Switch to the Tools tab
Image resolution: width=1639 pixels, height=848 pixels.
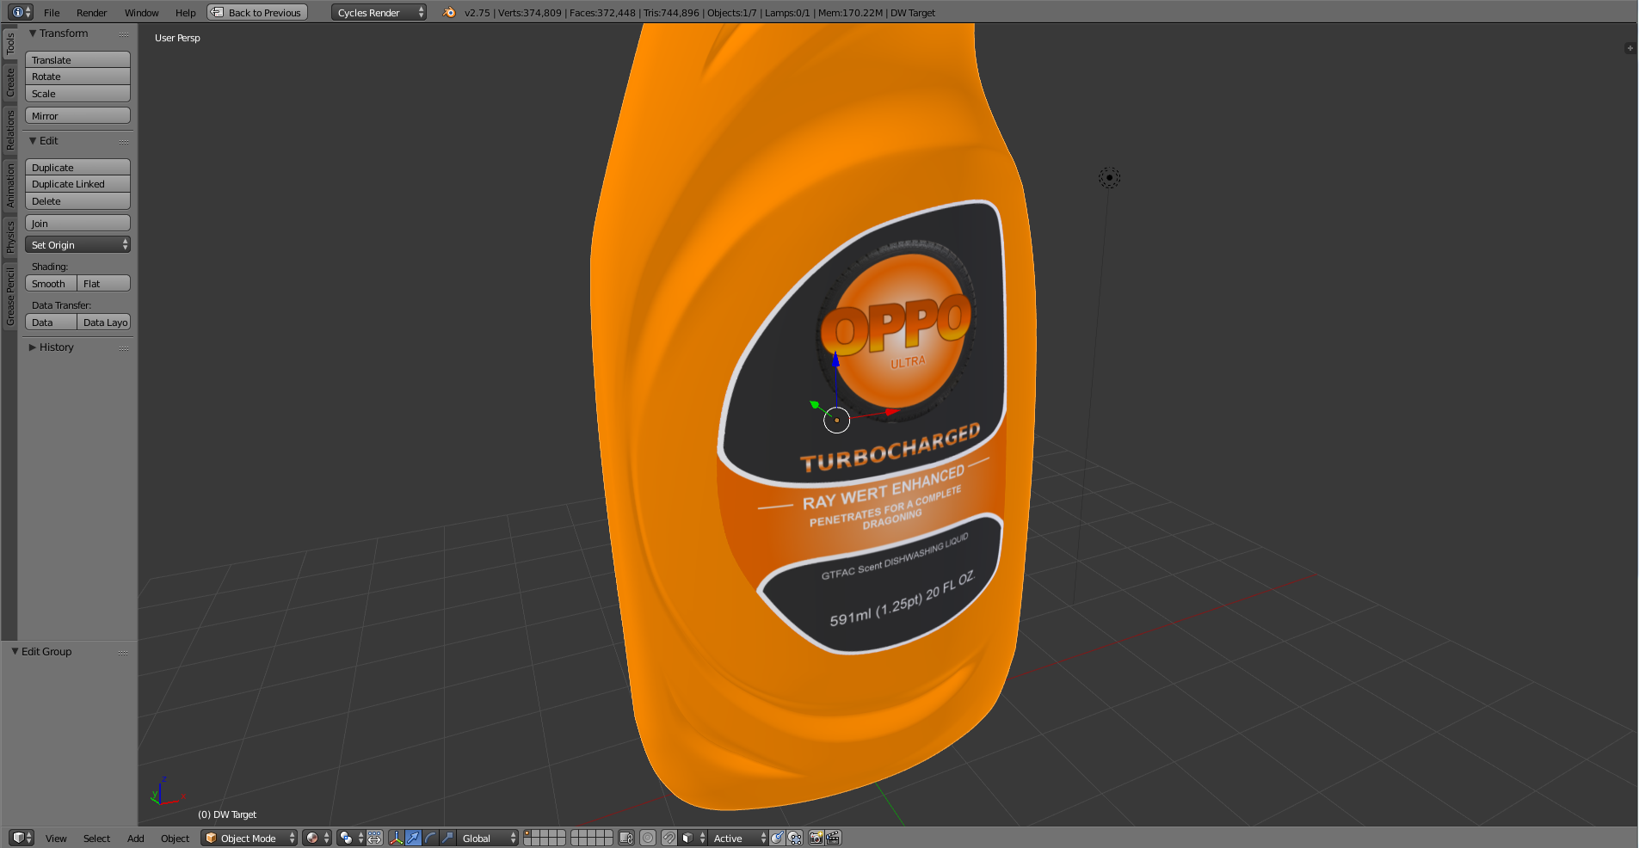pyautogui.click(x=10, y=44)
